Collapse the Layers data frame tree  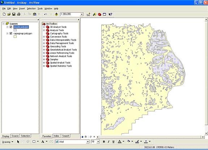[x=4, y=24]
